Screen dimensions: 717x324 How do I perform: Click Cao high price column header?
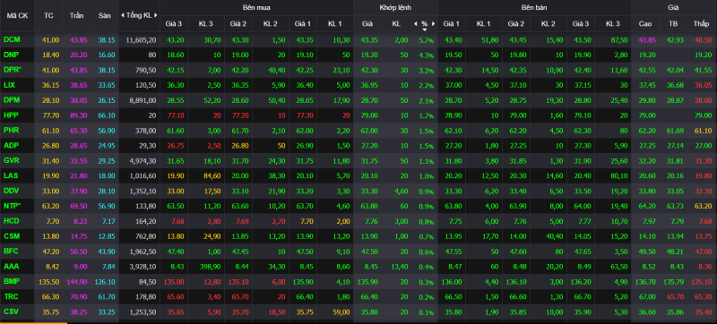645,24
